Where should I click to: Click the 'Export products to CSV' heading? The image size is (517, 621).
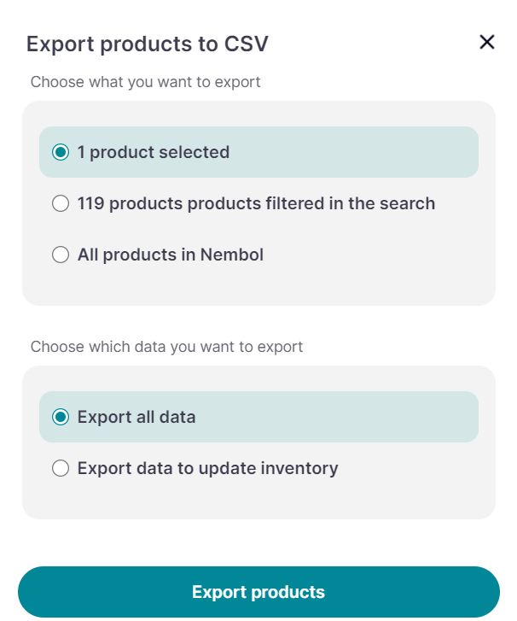click(x=148, y=44)
